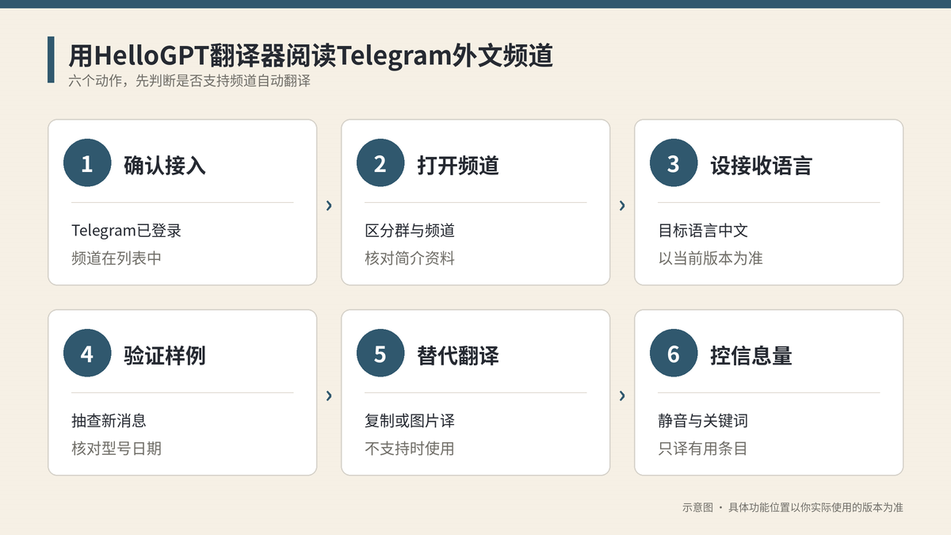This screenshot has height=535, width=951.
Task: Click the heading 控信息量
Action: point(751,355)
